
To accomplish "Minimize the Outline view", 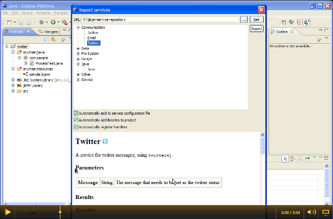I will pos(321,30).
